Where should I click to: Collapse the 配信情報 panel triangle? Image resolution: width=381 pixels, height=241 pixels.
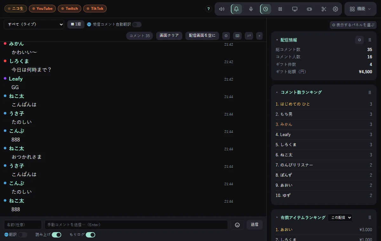click(x=277, y=40)
